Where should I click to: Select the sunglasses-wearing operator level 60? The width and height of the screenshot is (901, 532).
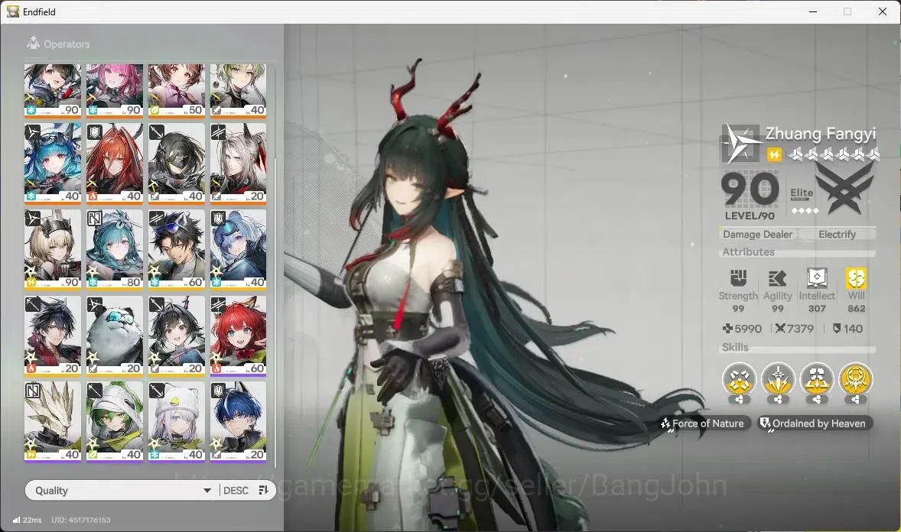pyautogui.click(x=177, y=249)
